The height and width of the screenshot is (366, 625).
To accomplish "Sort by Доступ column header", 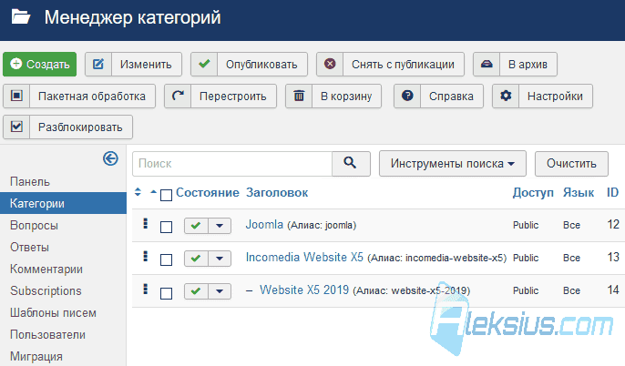I will click(x=533, y=193).
